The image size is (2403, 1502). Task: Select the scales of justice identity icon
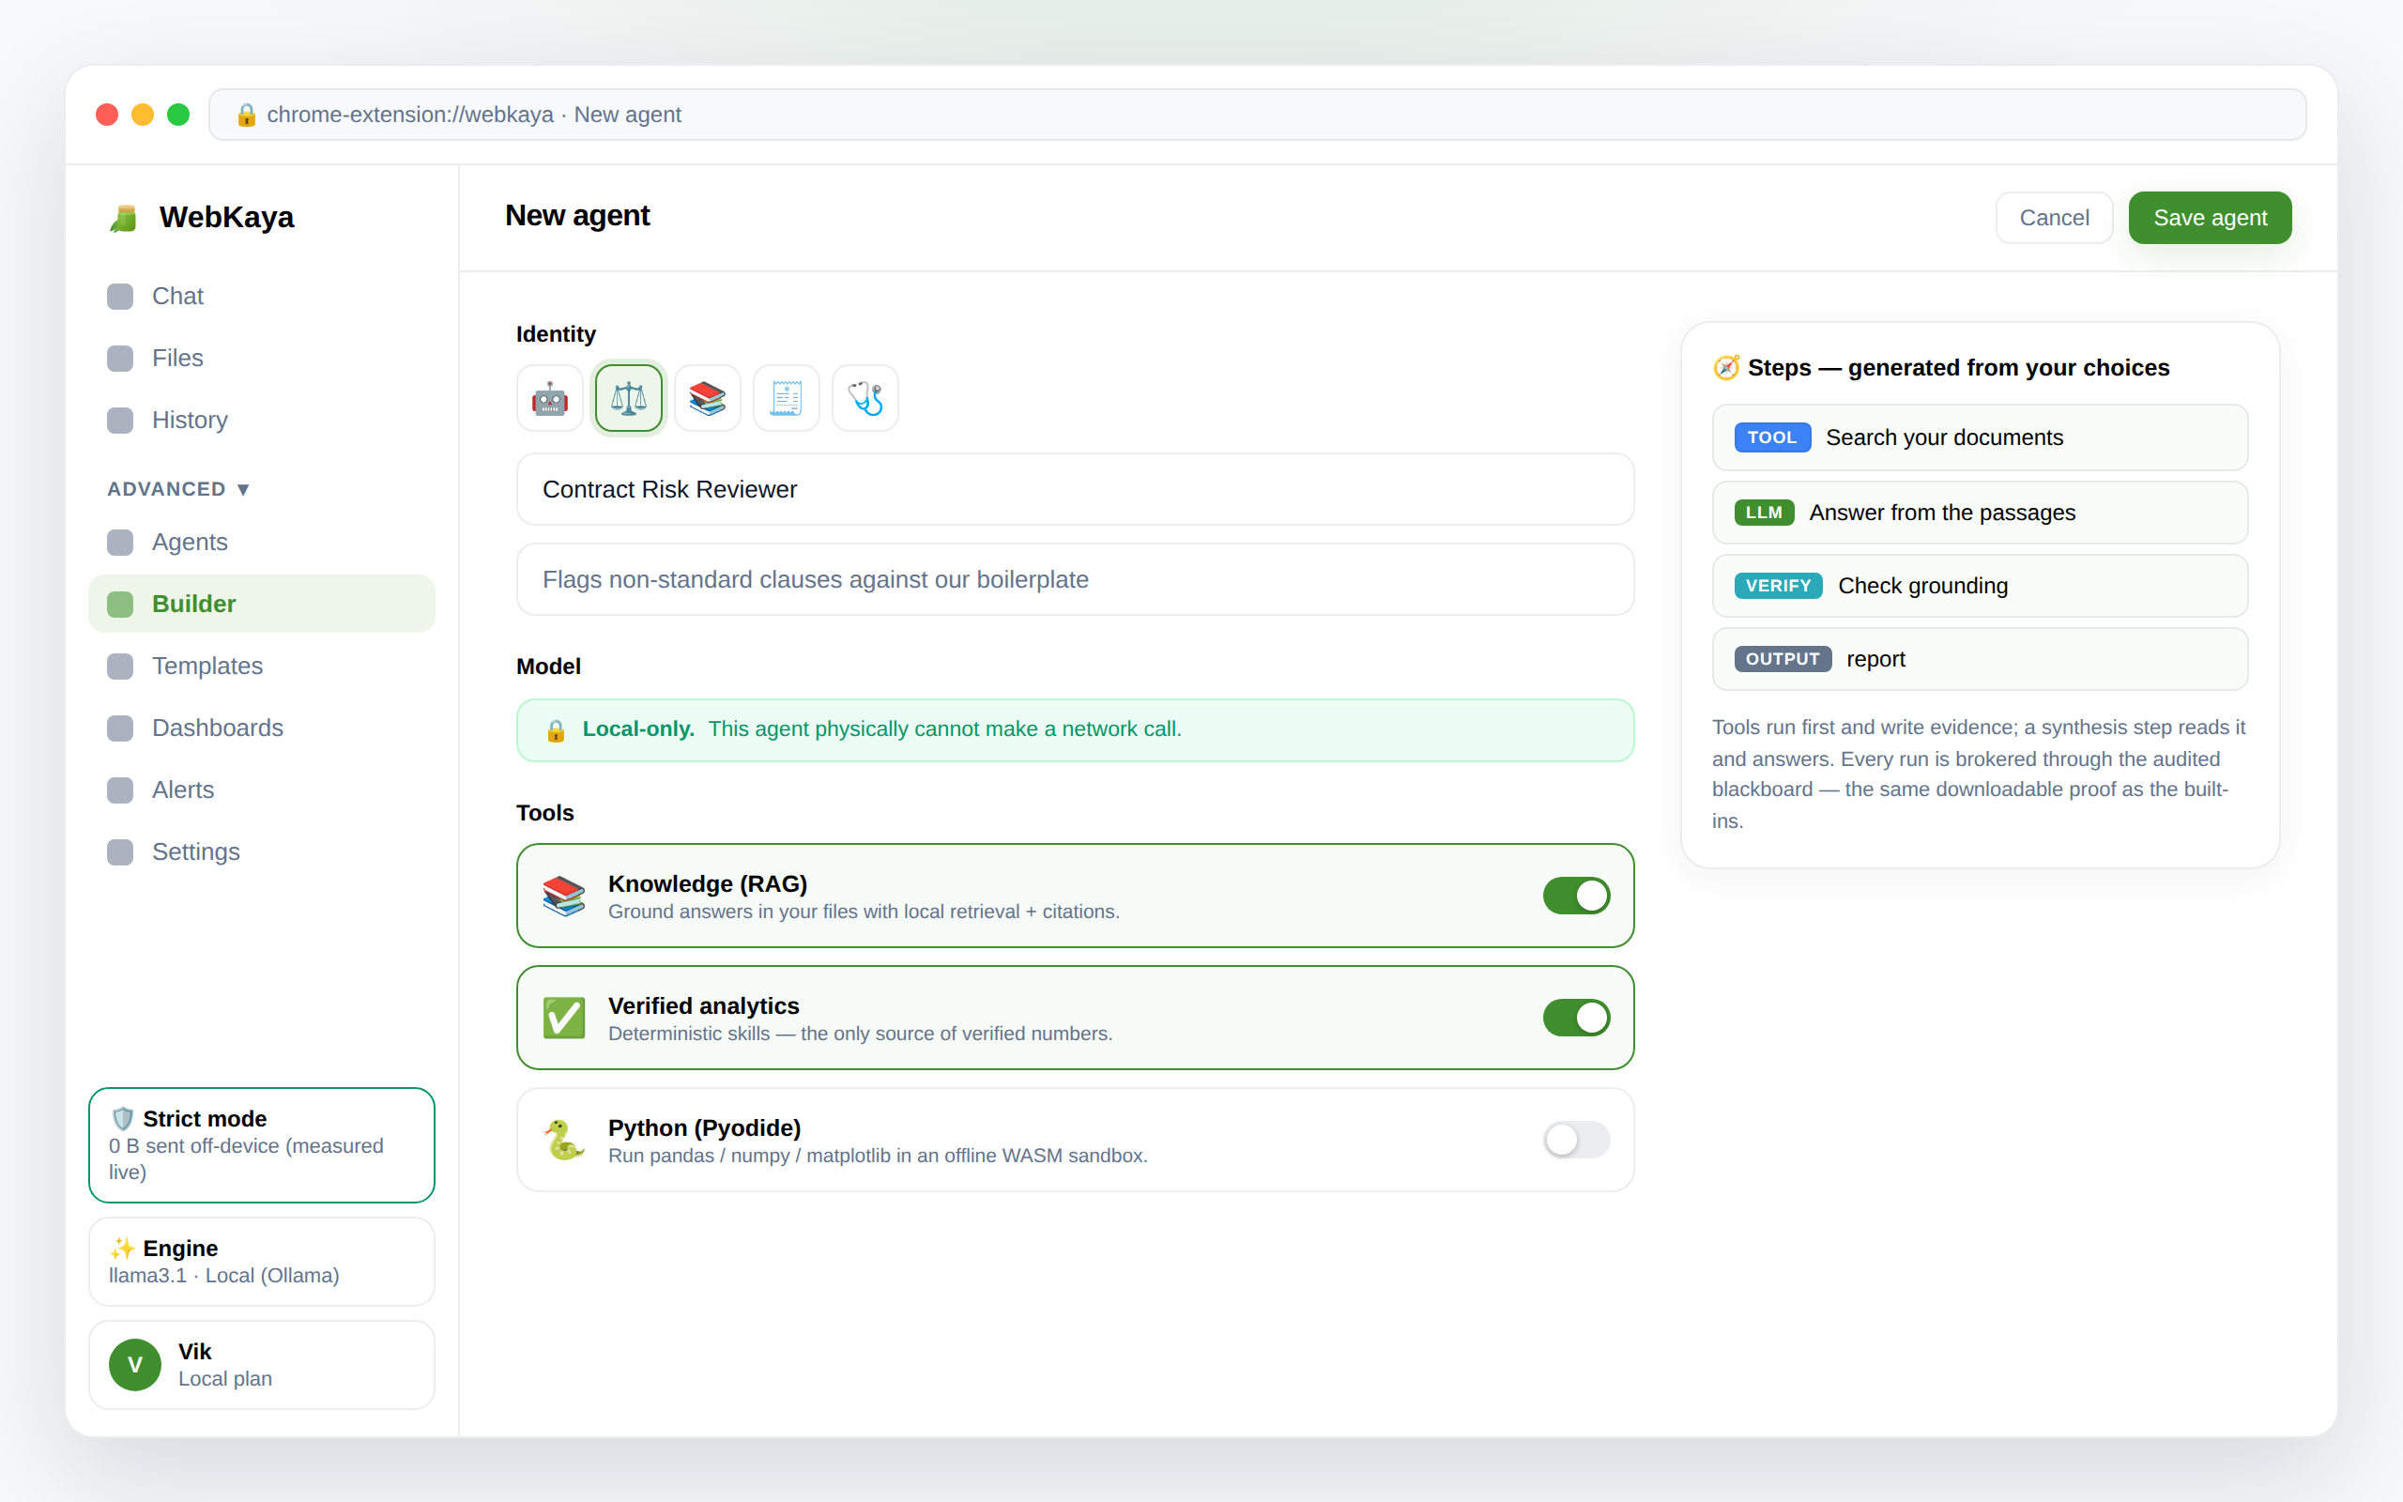[x=629, y=398]
